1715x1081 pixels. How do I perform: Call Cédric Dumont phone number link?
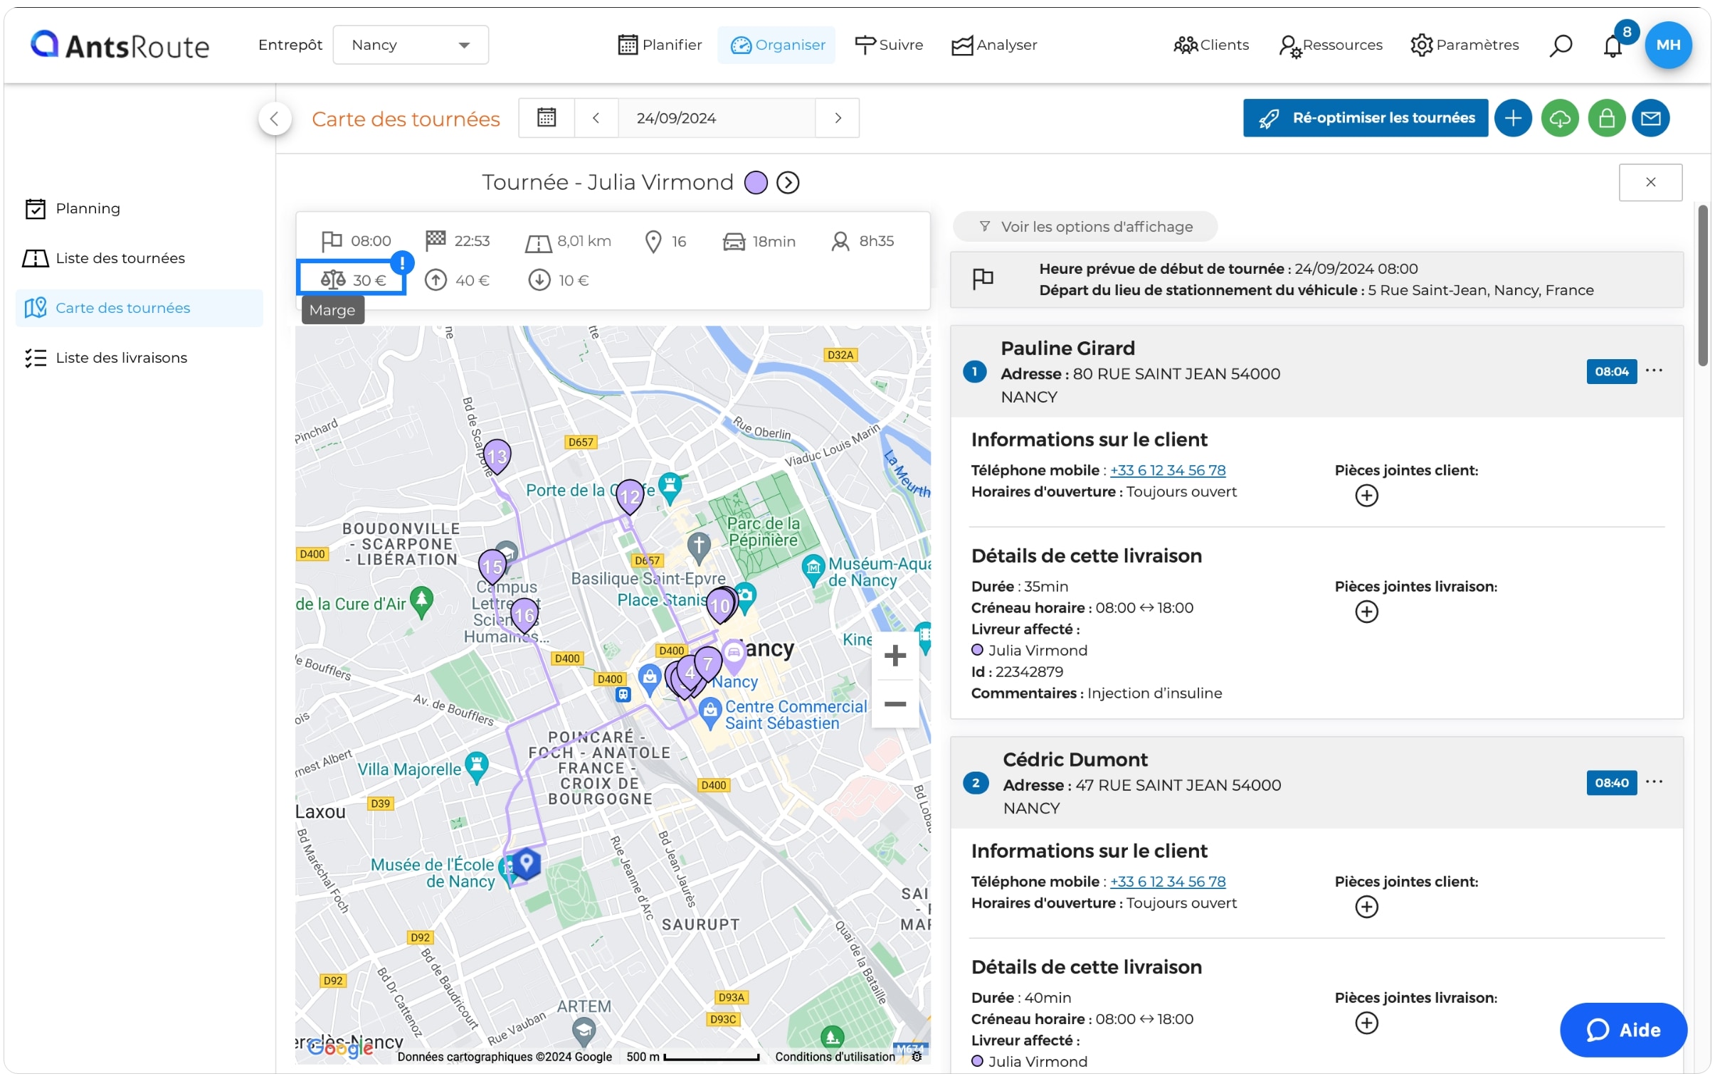1167,882
